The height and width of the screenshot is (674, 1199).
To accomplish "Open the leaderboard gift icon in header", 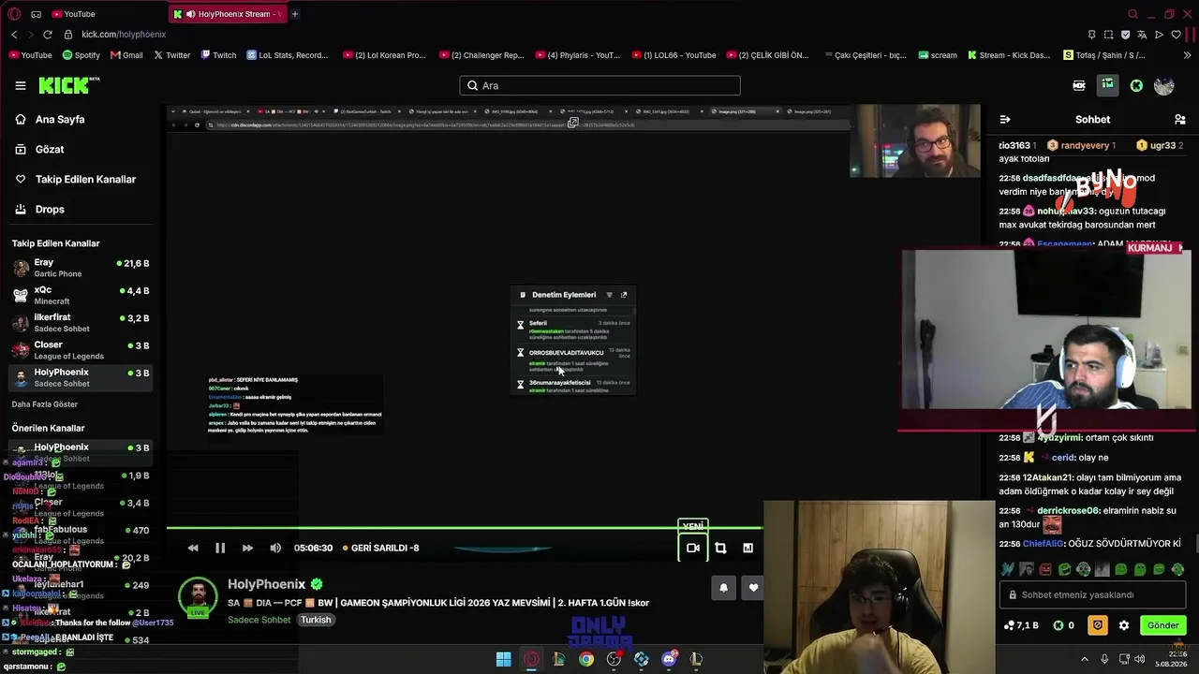I will [x=1107, y=85].
